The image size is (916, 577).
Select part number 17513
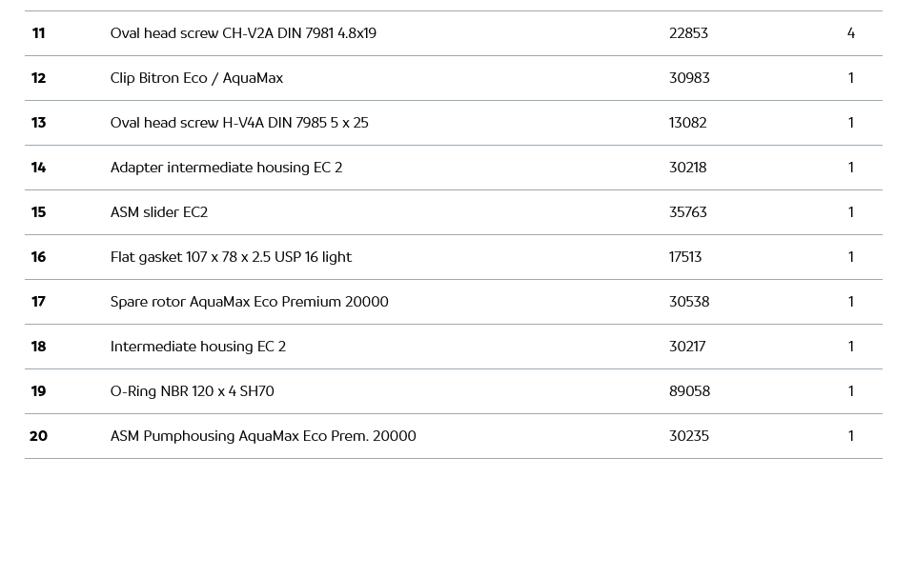pos(685,257)
